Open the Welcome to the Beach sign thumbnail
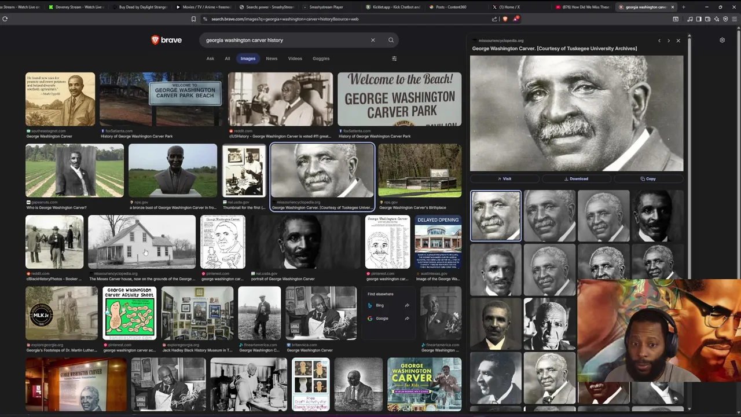The image size is (741, 417). (399, 99)
